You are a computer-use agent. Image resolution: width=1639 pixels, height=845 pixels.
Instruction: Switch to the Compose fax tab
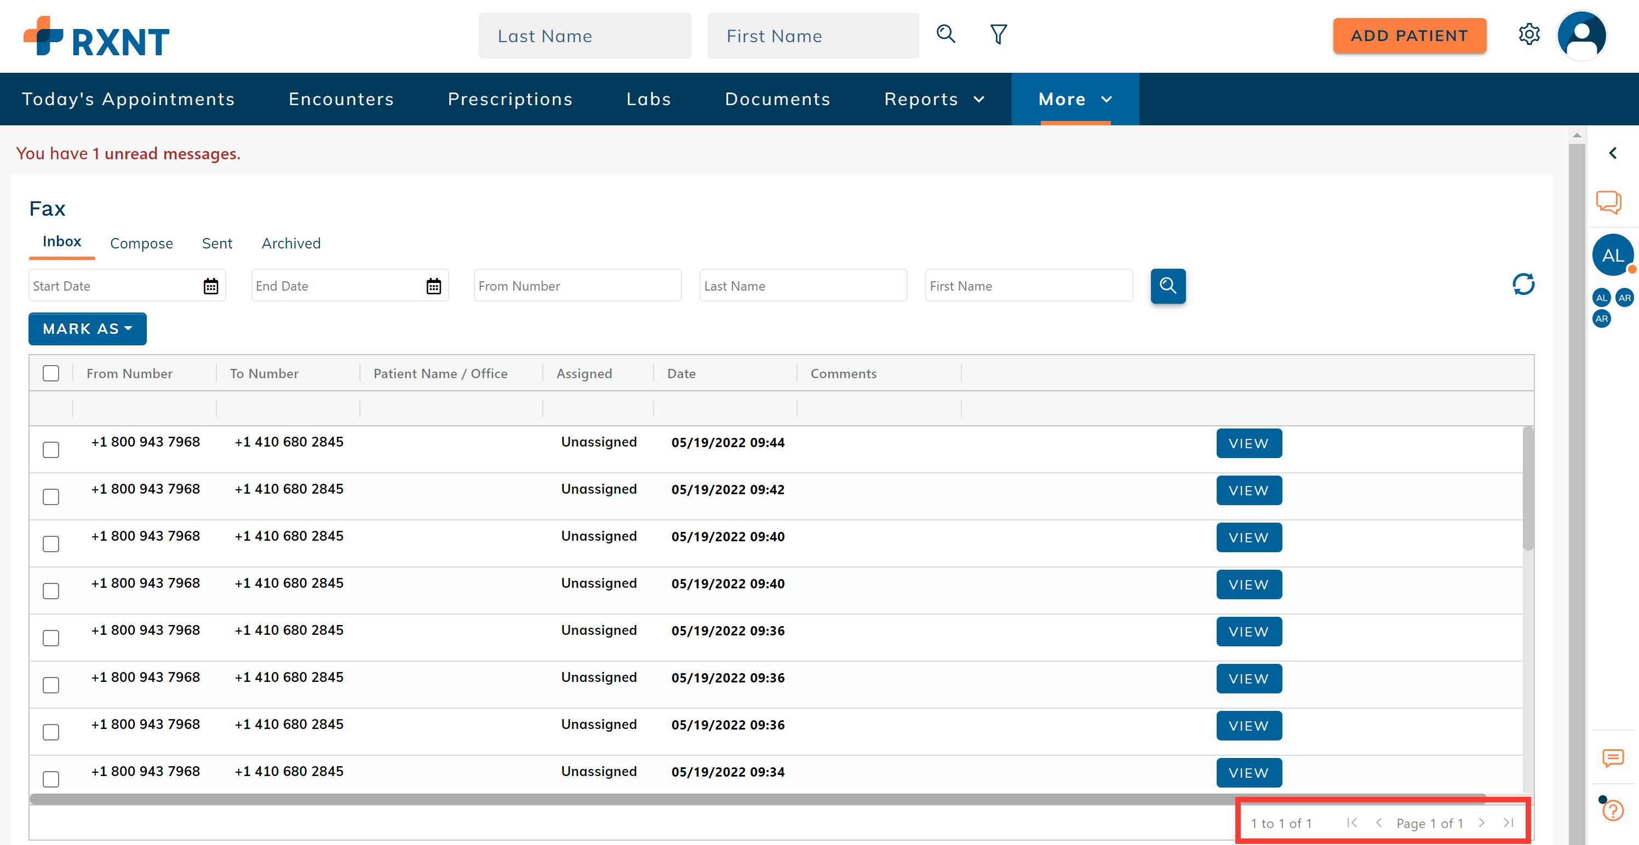(x=141, y=244)
